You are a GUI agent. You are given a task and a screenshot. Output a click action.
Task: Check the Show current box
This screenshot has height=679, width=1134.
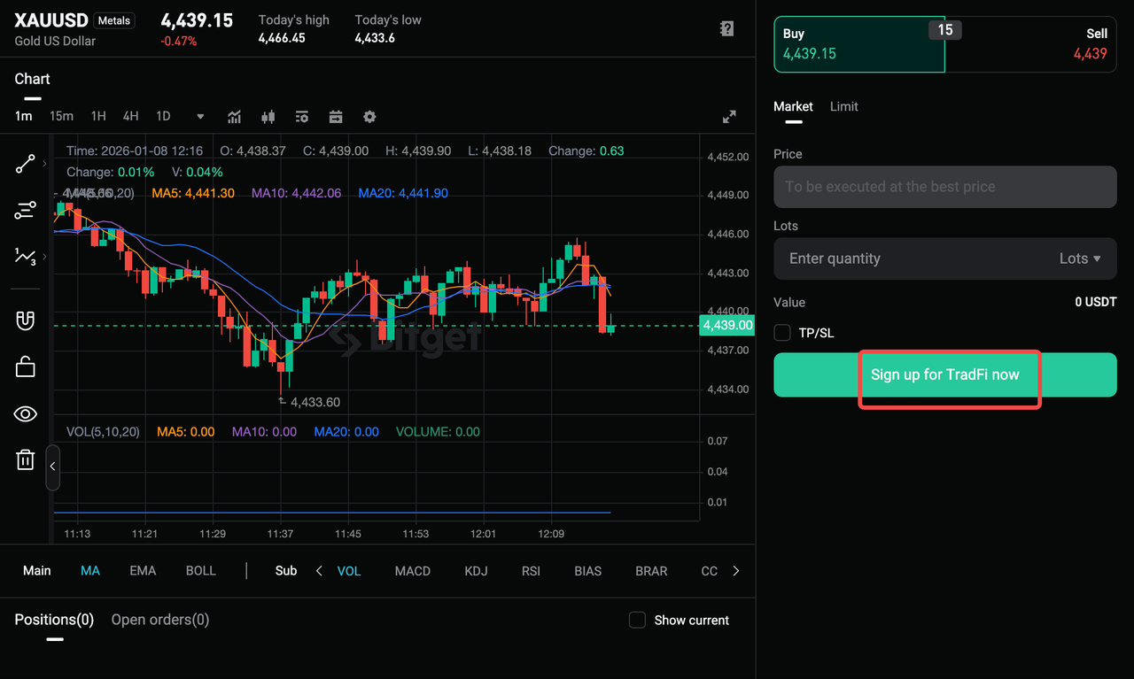click(x=637, y=620)
